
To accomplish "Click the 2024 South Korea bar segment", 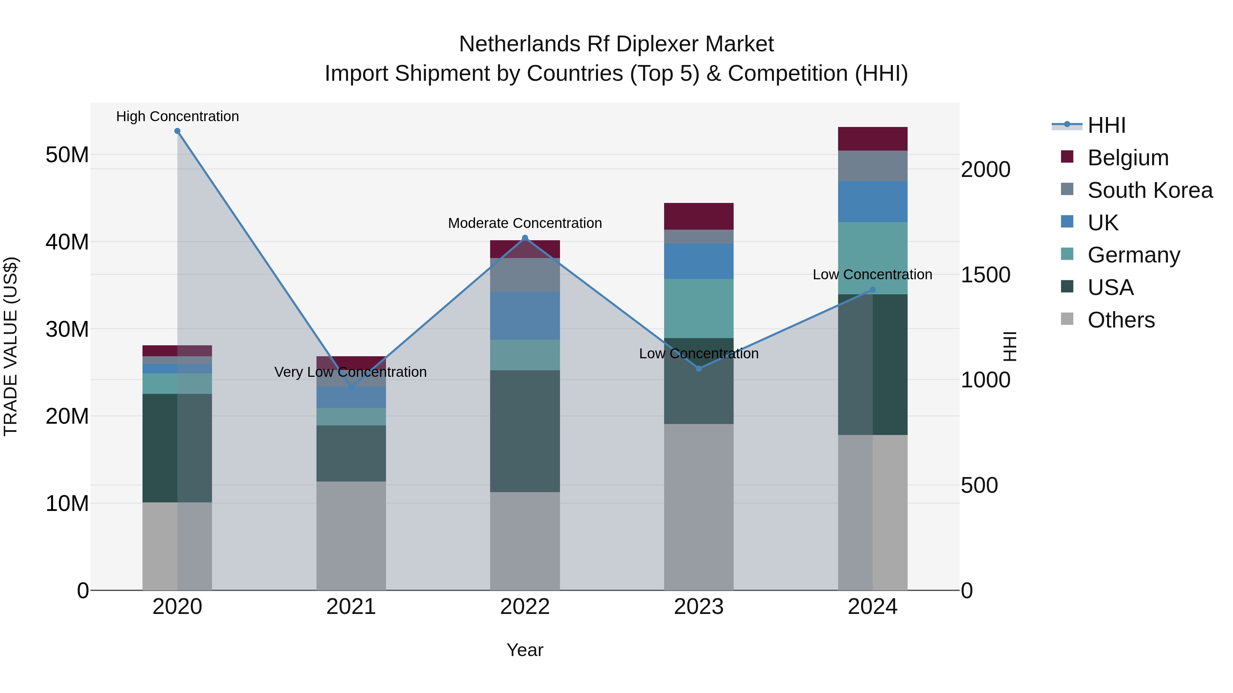I will pyautogui.click(x=873, y=166).
